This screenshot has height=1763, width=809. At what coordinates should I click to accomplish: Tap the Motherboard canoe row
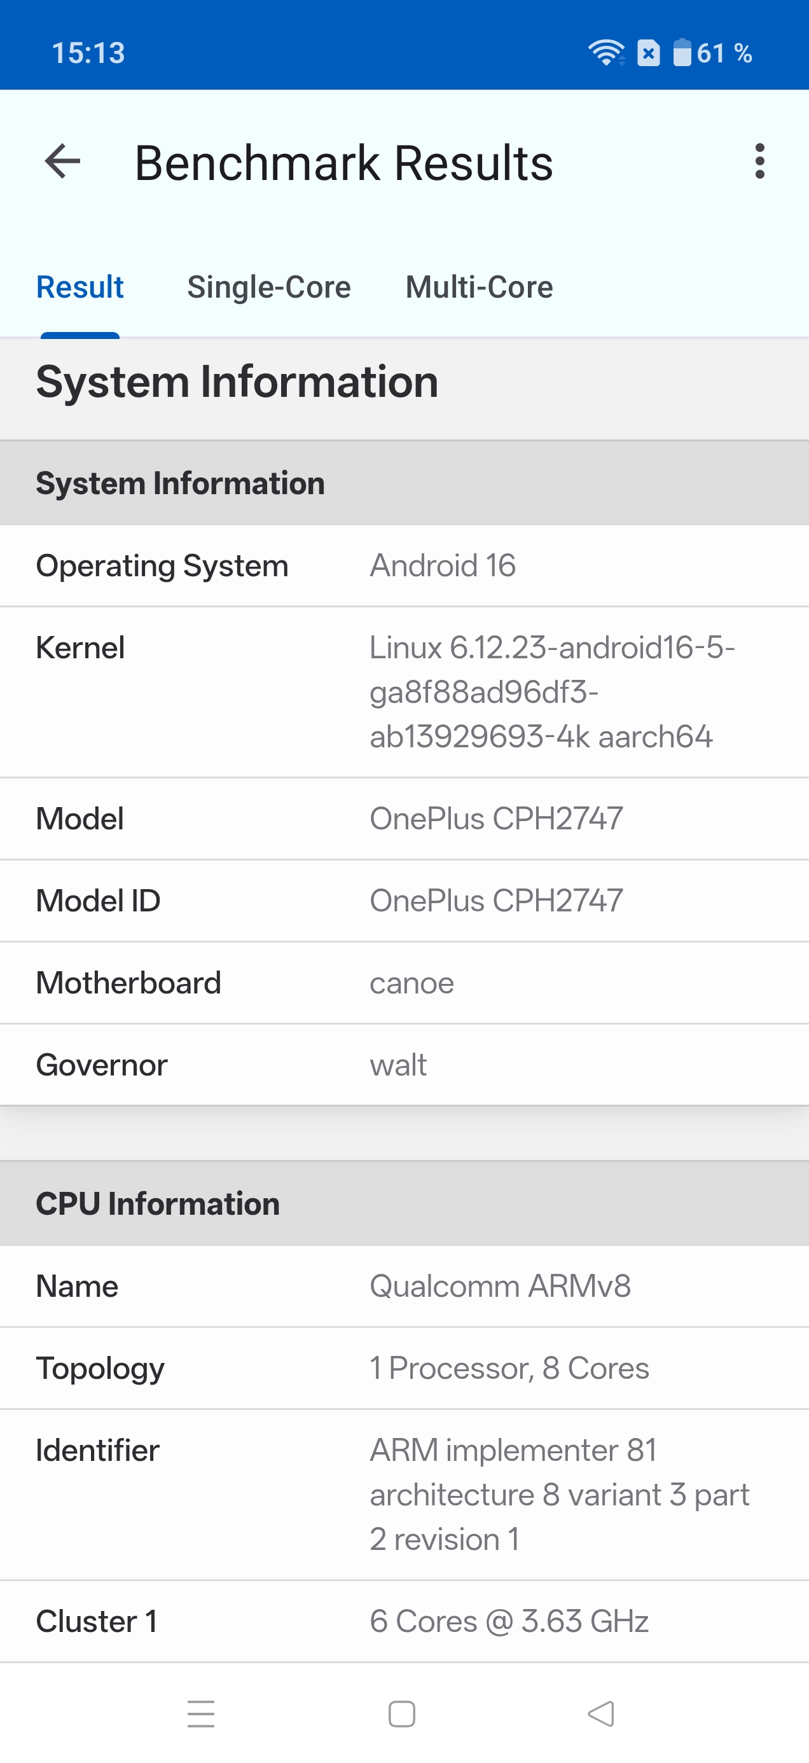pos(405,983)
